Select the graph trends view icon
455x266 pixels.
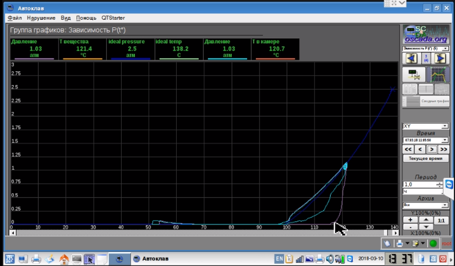click(437, 75)
